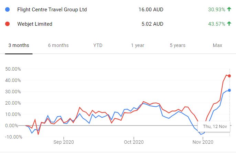The image size is (236, 154).
Task: Select the Max range tab
Action: click(x=217, y=45)
